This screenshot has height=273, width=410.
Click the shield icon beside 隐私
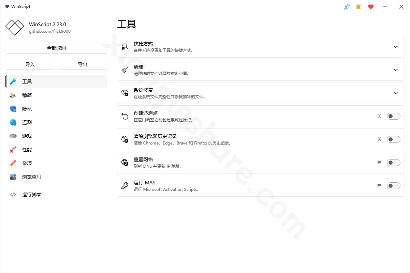(x=13, y=109)
